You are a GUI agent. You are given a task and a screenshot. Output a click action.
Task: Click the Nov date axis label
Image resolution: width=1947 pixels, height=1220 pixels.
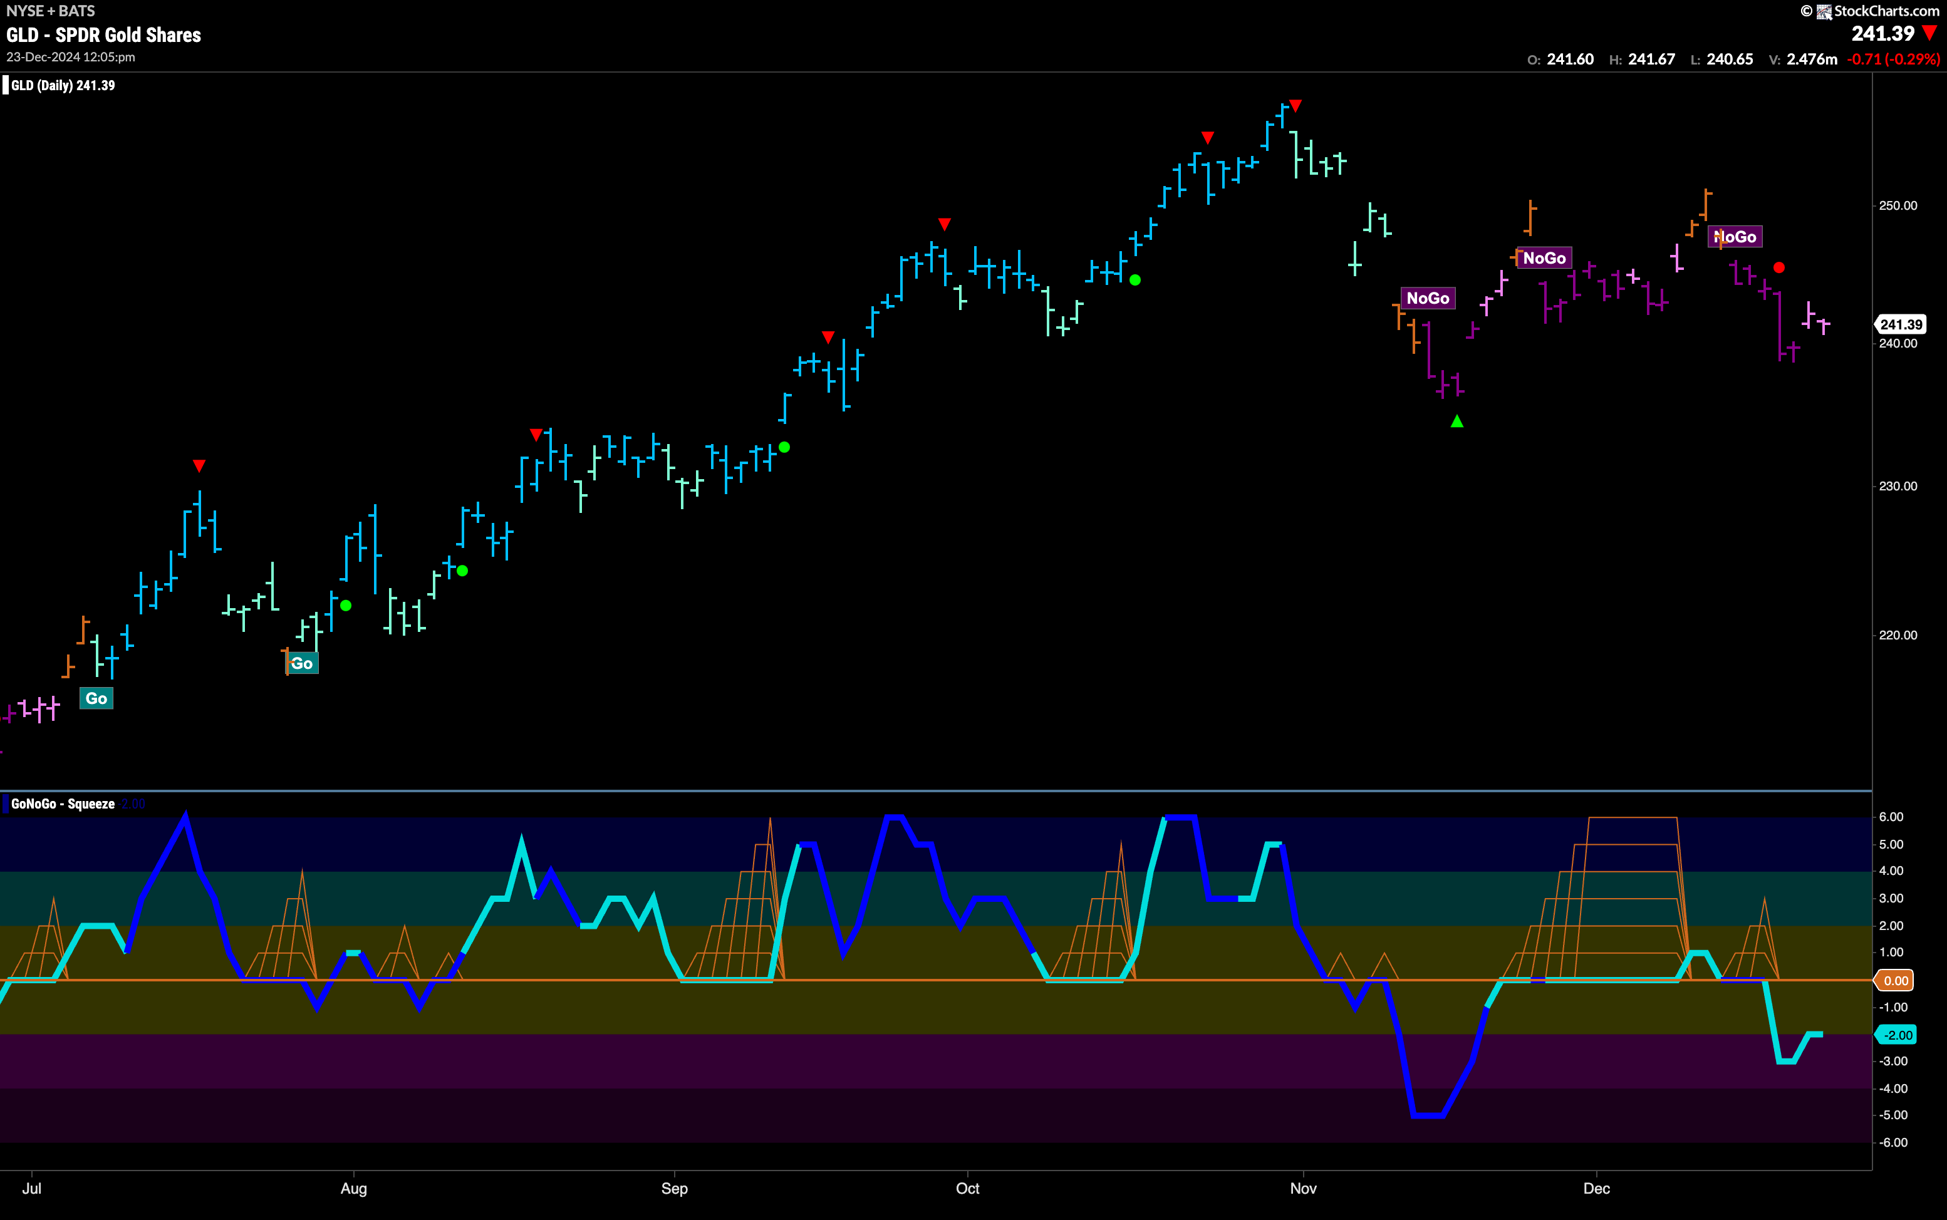pos(1303,1189)
